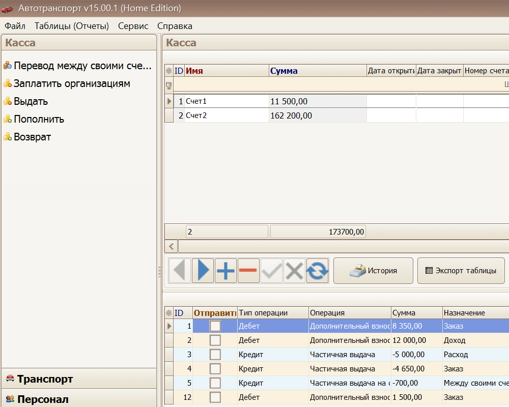509x407 pixels.
Task: Click the 162 200,00 sum cell
Action: [x=318, y=115]
